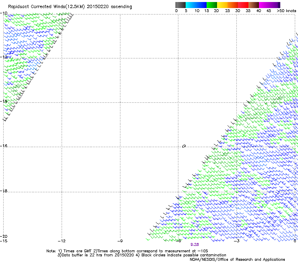Click the '-3' longitude axis label
This screenshot has height=262, width=298.
point(237,241)
